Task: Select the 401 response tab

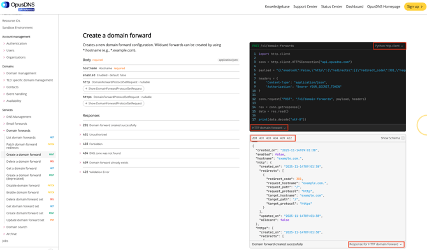Action: pyautogui.click(x=261, y=138)
